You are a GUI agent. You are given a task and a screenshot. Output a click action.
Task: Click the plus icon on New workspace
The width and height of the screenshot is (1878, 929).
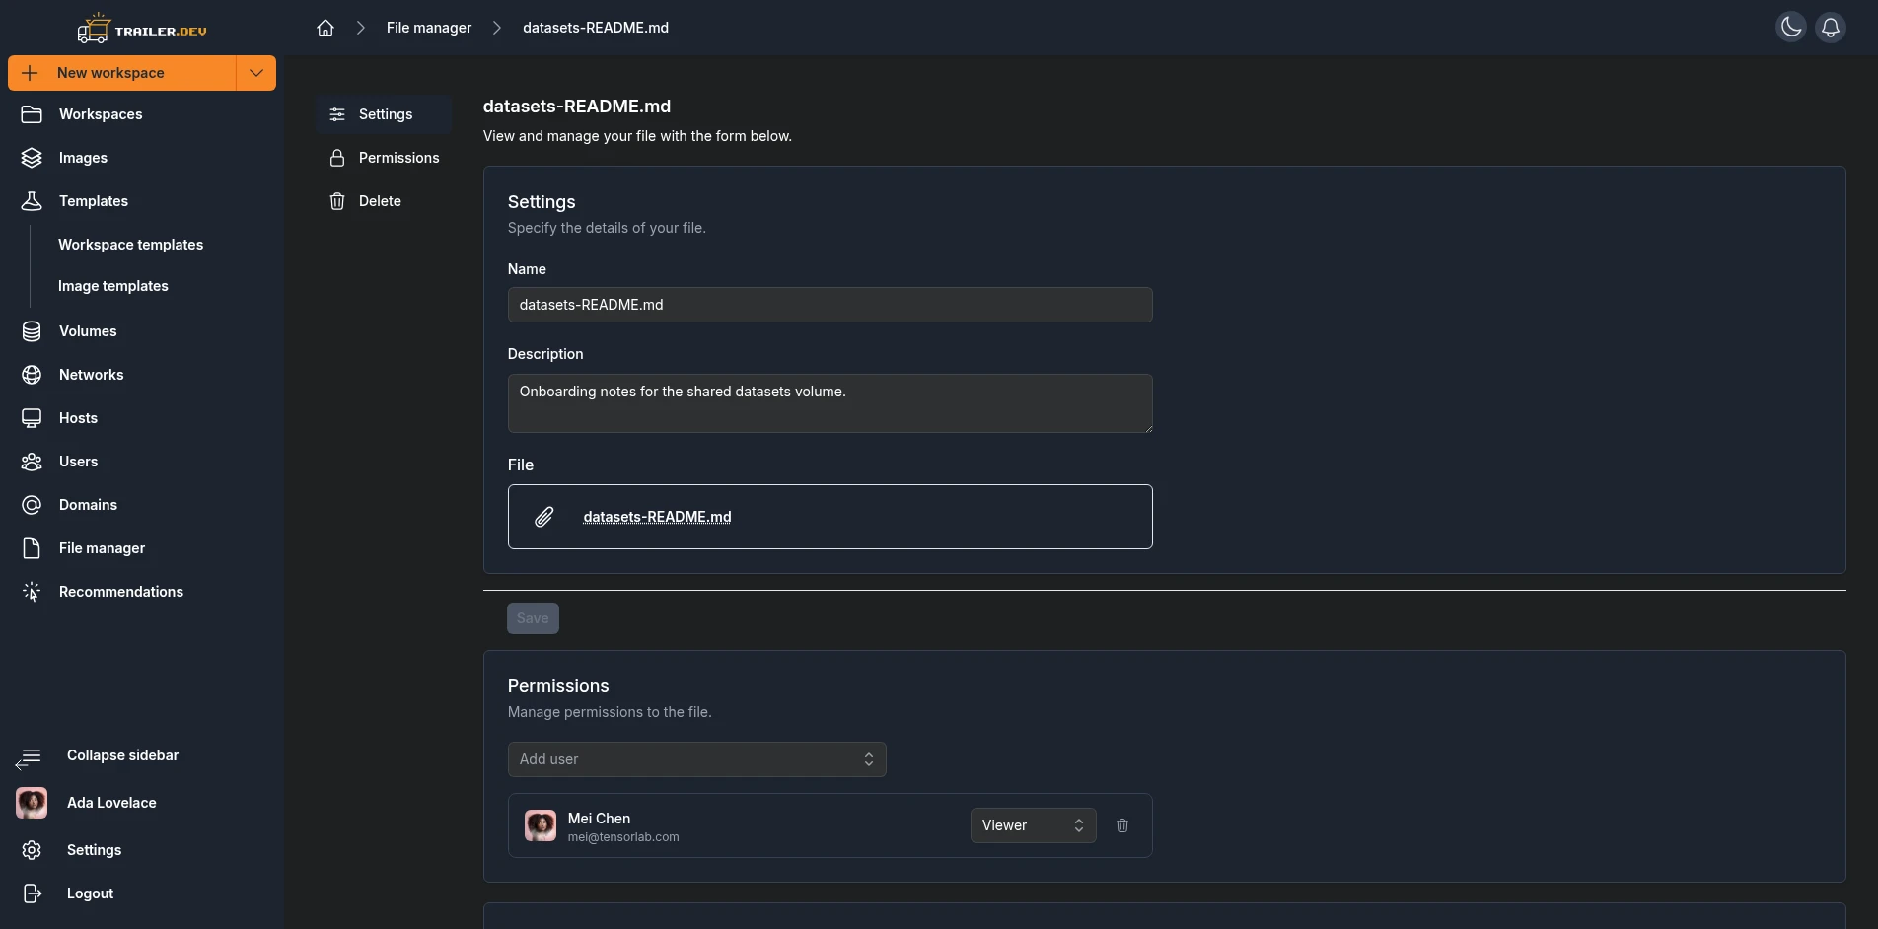[30, 73]
